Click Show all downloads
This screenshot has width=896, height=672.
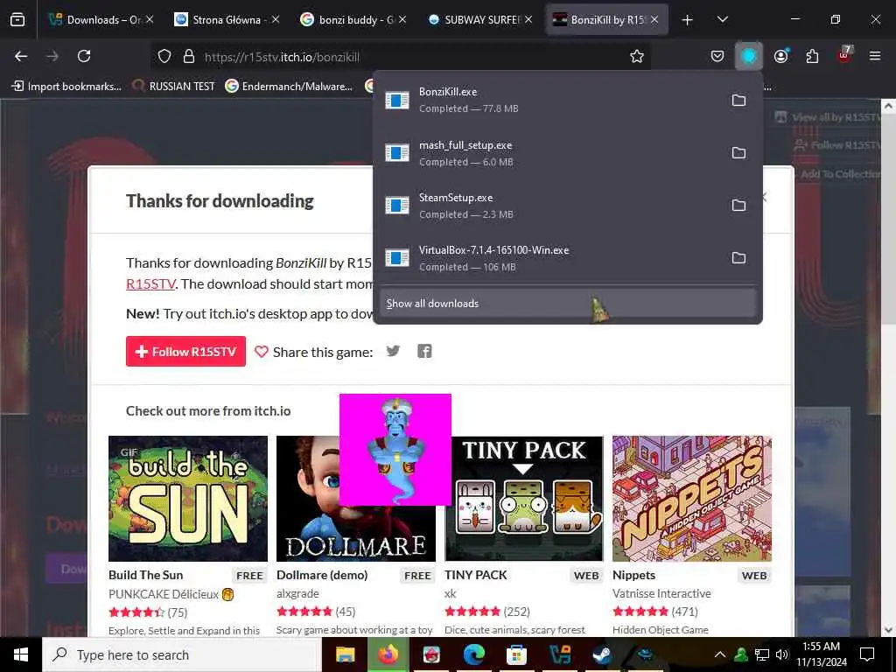click(567, 304)
